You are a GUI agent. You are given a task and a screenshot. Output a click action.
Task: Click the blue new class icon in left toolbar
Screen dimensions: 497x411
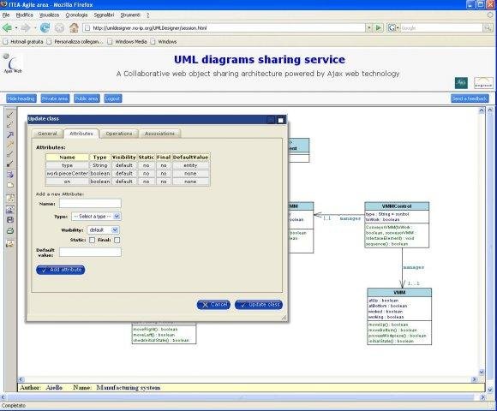[x=10, y=175]
